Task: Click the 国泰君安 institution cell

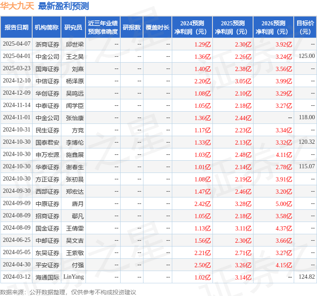Action: [47, 143]
